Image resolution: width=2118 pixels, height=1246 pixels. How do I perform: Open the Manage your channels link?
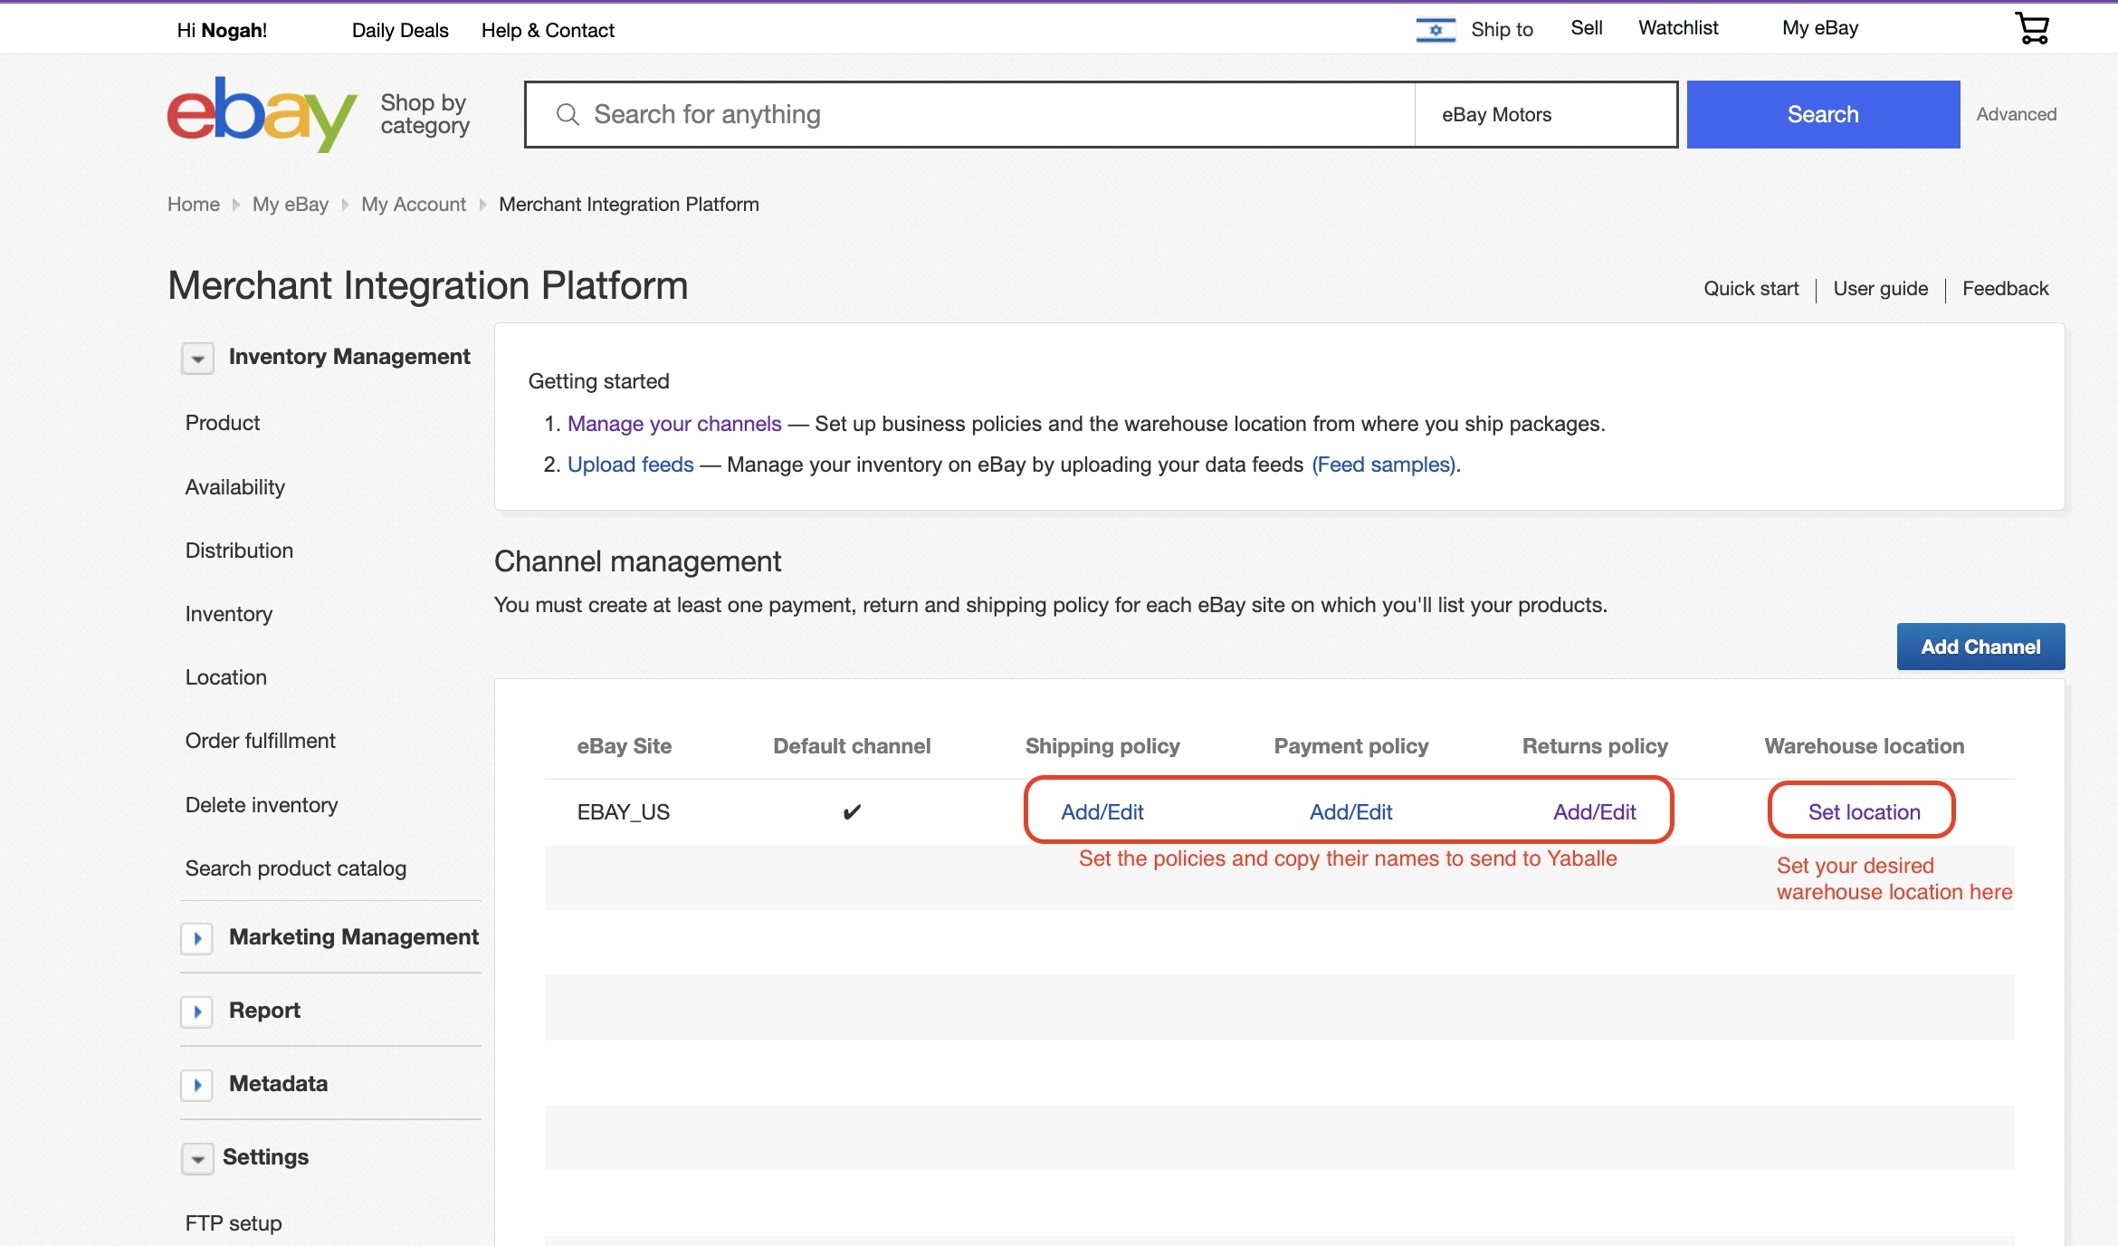674,424
